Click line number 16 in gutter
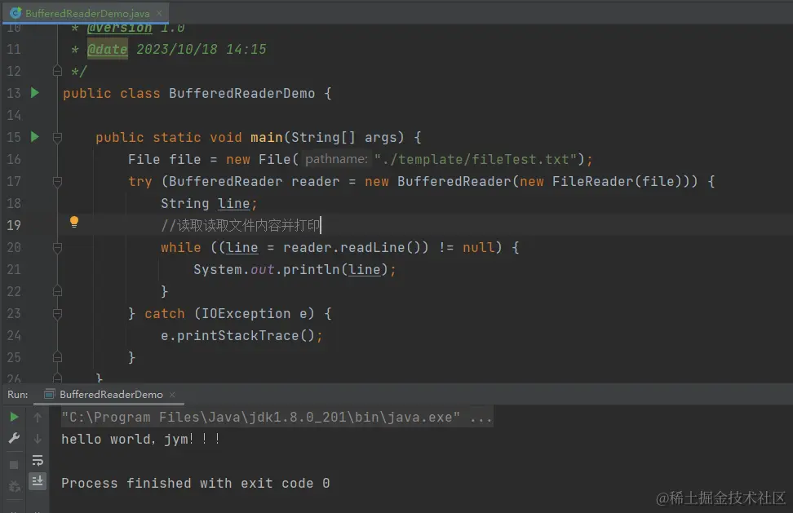This screenshot has height=513, width=793. pos(14,159)
